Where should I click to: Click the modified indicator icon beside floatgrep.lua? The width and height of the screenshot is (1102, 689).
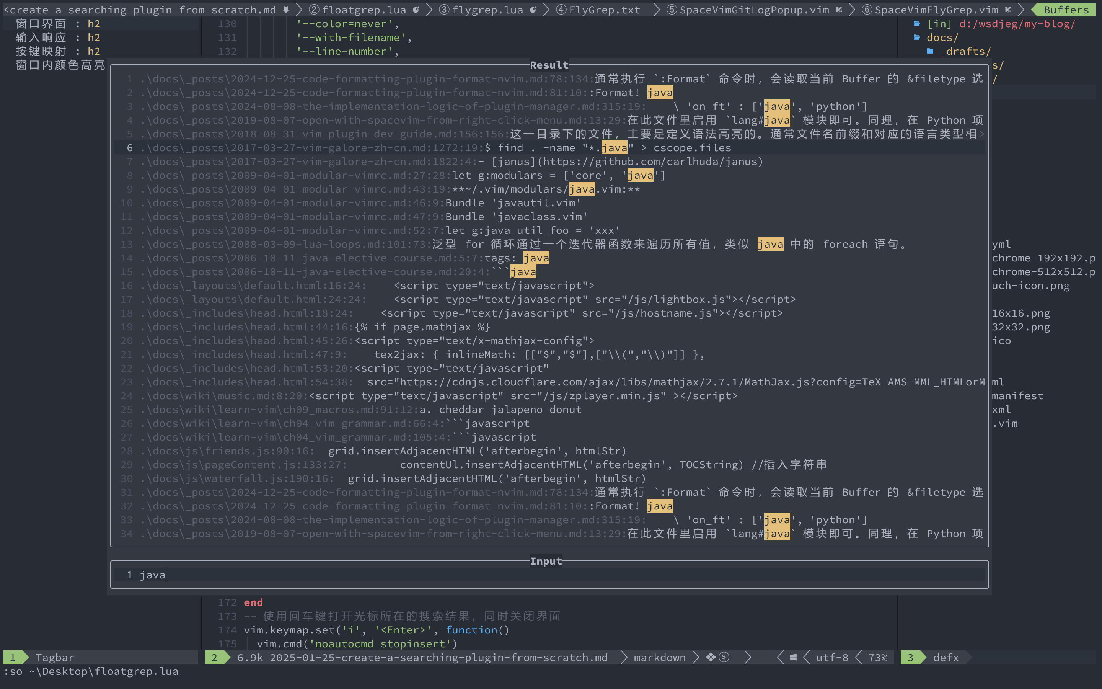(x=415, y=10)
